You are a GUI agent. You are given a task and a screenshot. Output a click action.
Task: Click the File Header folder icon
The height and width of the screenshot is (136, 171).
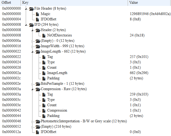click(31, 9)
